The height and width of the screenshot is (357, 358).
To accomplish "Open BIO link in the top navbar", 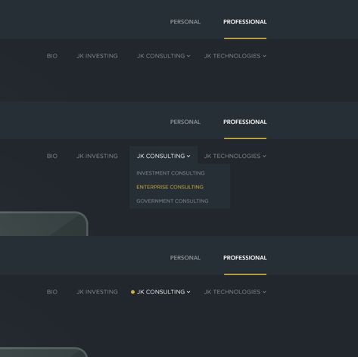I will pyautogui.click(x=52, y=56).
